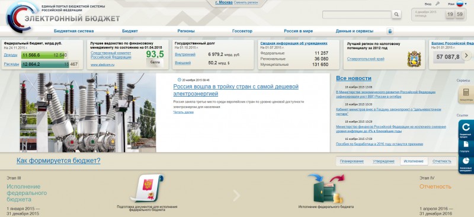Advance stages with the center chevron arrow

[x=236, y=196]
